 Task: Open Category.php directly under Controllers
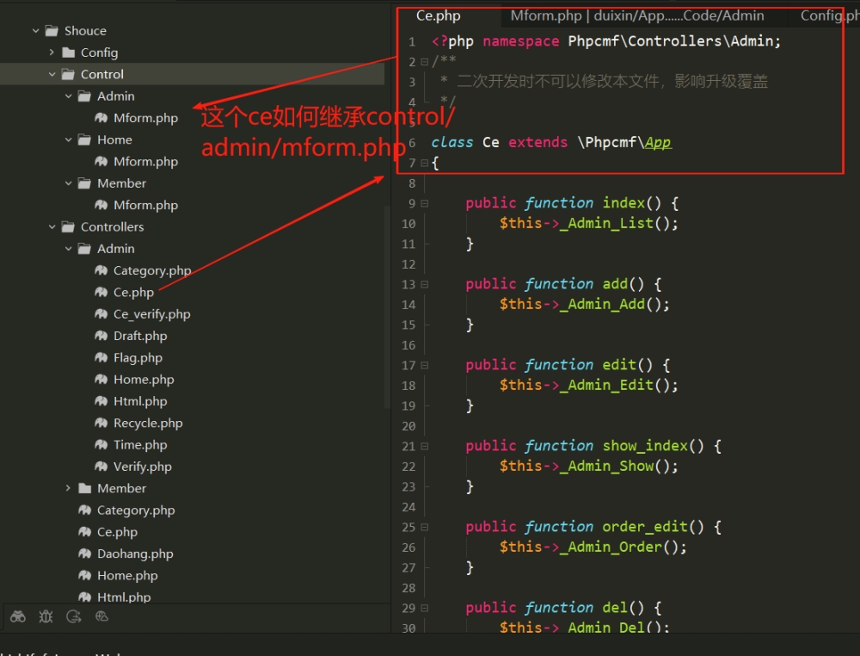pyautogui.click(x=136, y=510)
